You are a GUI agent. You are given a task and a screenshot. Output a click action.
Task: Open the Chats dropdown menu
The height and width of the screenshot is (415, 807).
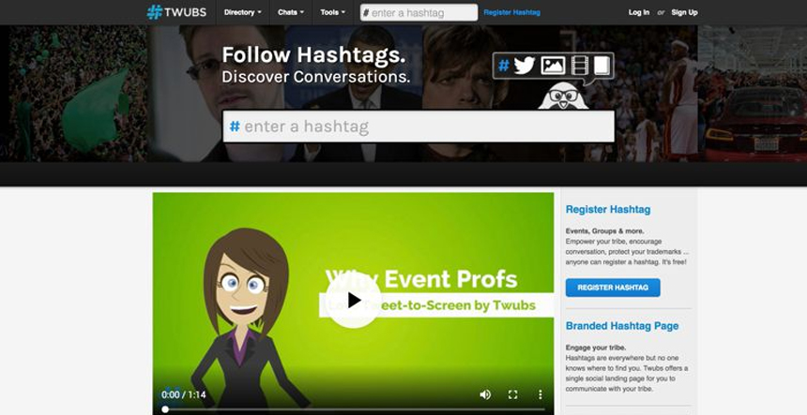(x=291, y=12)
